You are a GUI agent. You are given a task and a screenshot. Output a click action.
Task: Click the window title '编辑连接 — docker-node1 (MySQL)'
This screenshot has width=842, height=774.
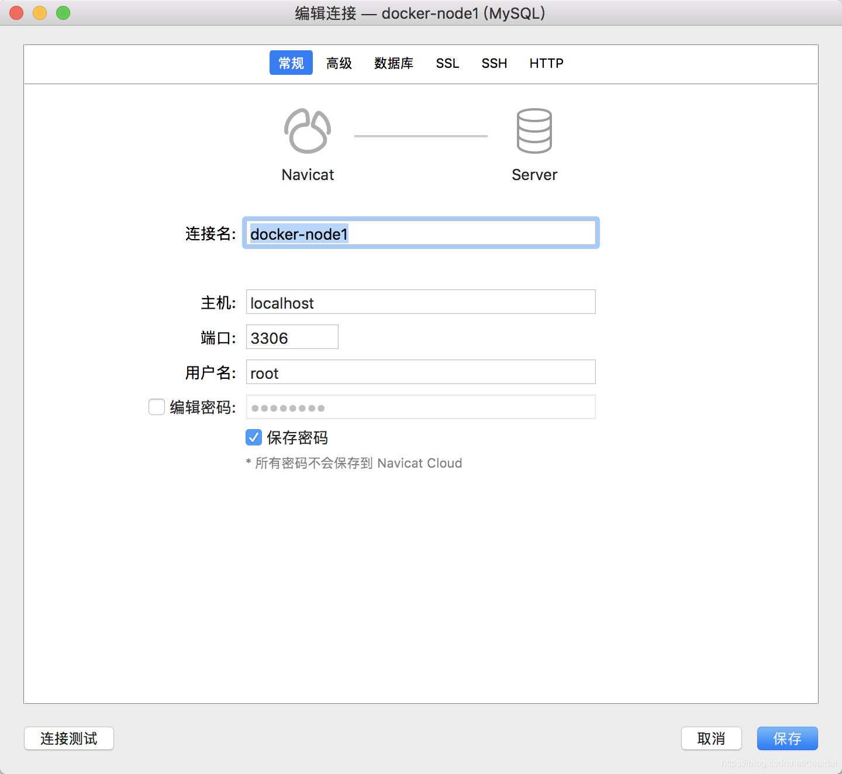[420, 13]
